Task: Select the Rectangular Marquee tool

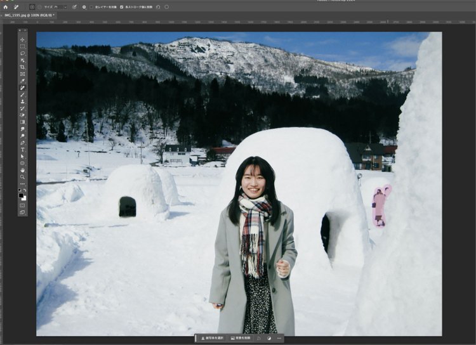Action: coord(22,47)
